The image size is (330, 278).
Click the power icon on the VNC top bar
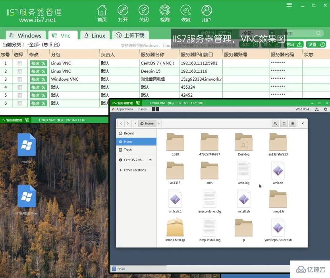coord(326,109)
